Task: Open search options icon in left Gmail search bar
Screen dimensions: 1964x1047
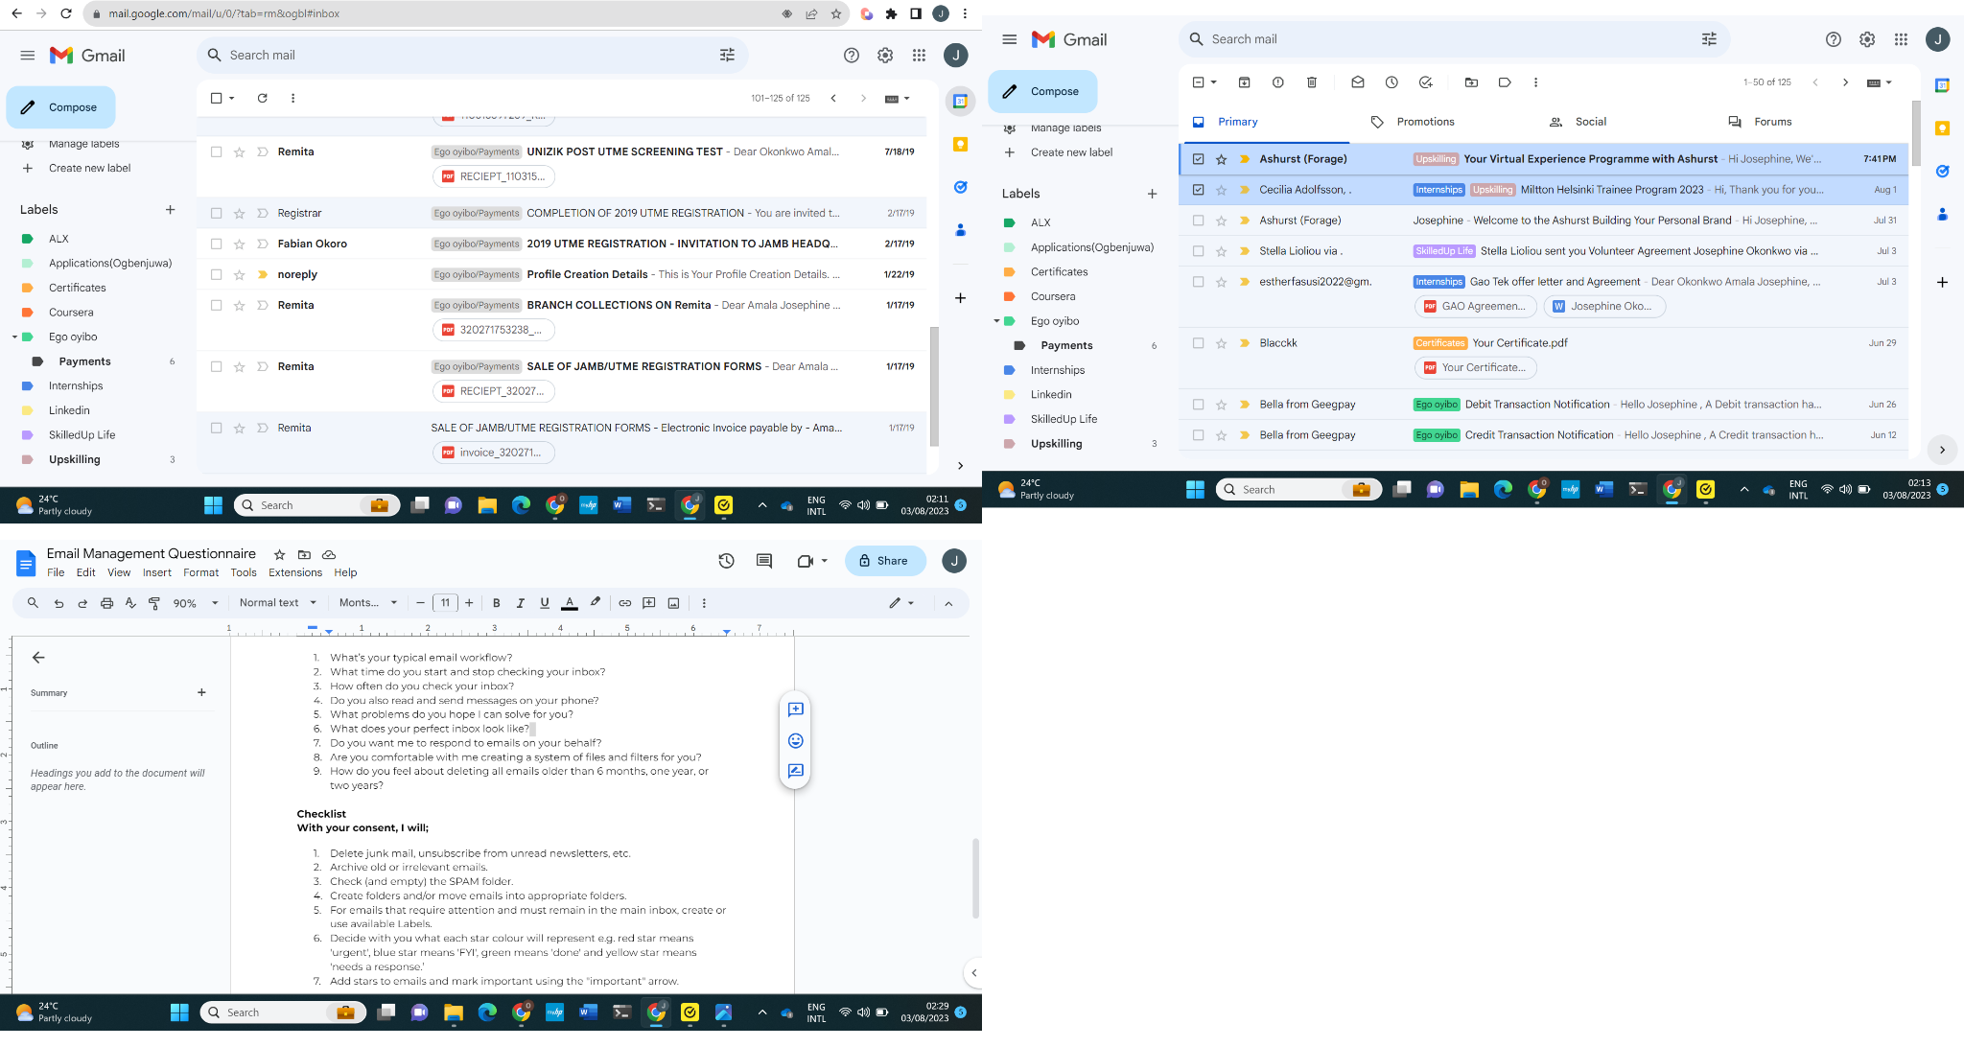Action: [x=727, y=55]
